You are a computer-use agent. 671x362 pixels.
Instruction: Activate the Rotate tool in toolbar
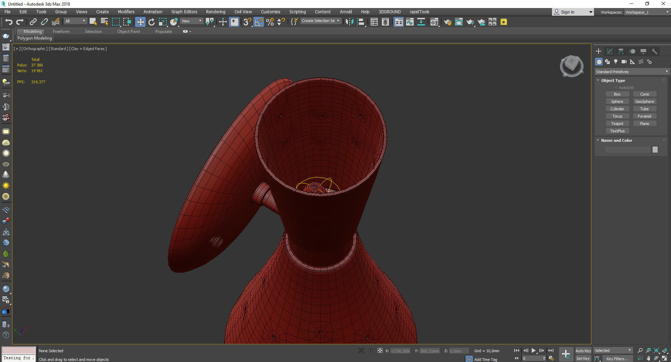(152, 22)
